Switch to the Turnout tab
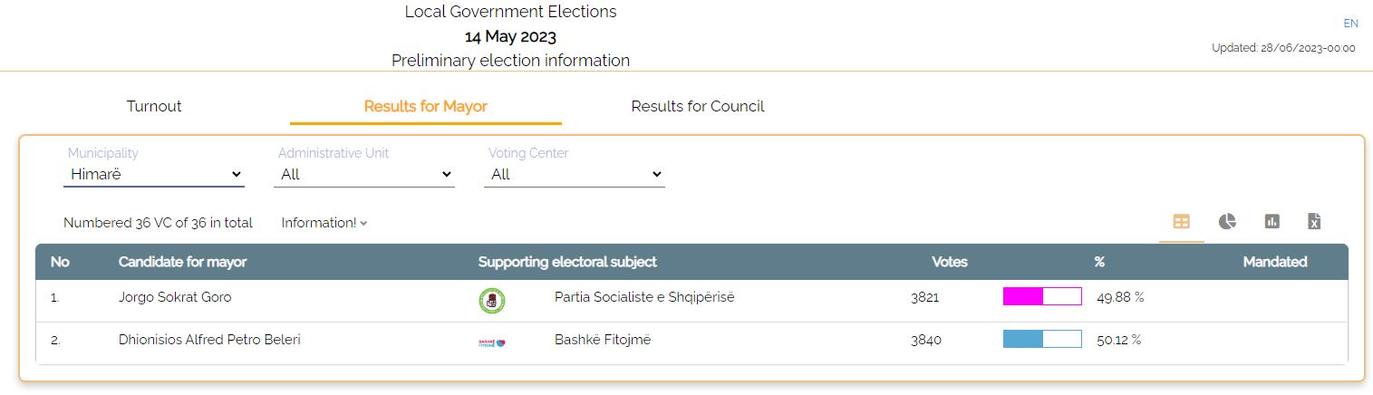1373x395 pixels. [x=154, y=106]
